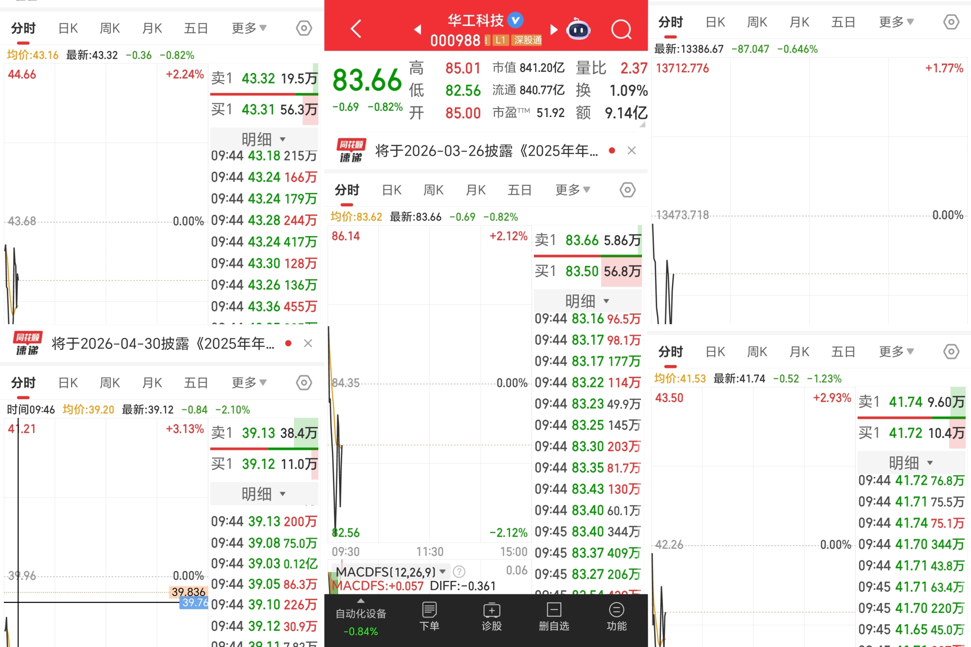Image resolution: width=971 pixels, height=647 pixels.
Task: Open the robot AI assistant icon
Action: pyautogui.click(x=578, y=29)
